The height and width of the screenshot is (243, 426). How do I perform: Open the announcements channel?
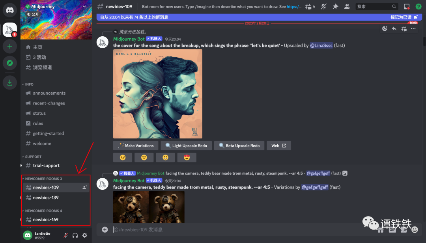56,93
